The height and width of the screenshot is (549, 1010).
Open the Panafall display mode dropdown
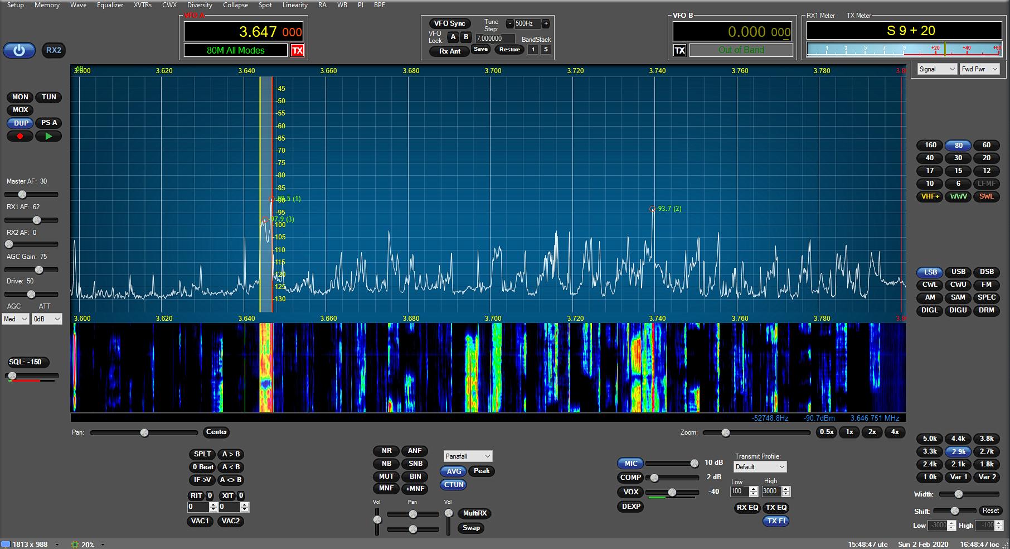(468, 456)
